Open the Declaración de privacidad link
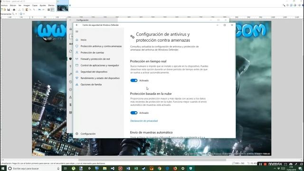This screenshot has height=171, width=304. 144,121
